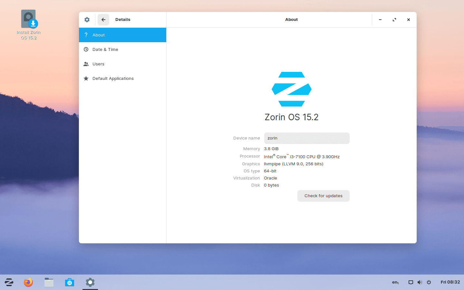464x290 pixels.
Task: Click the Settings taskbar icon
Action: point(90,282)
